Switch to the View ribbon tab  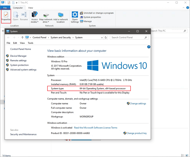[x=30, y=8]
